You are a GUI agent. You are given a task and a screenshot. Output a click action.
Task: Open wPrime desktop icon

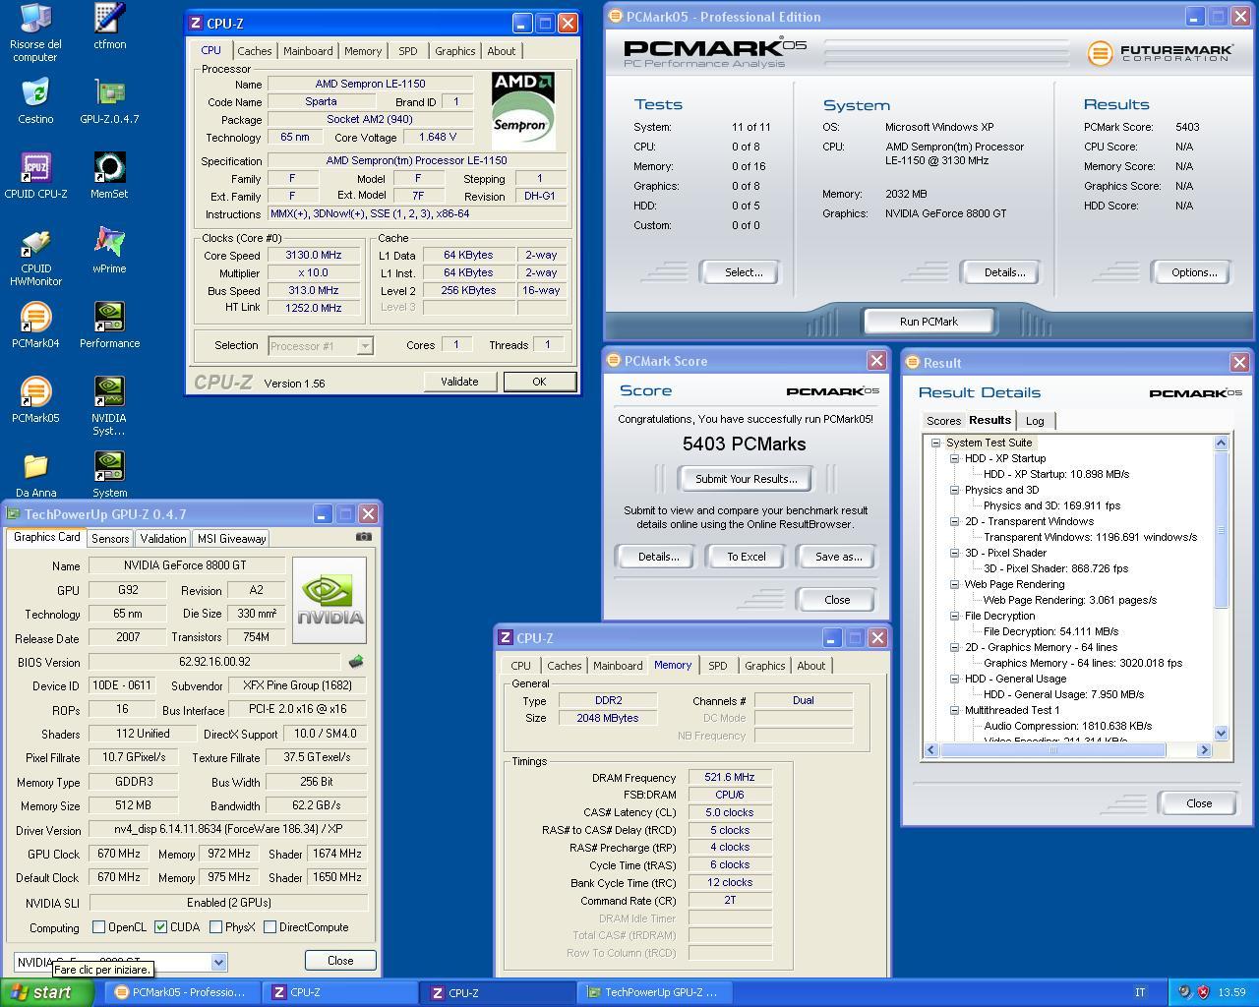click(x=109, y=251)
